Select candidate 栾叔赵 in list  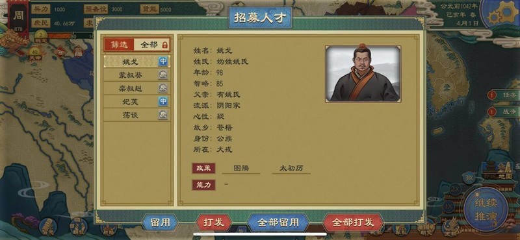pyautogui.click(x=136, y=88)
